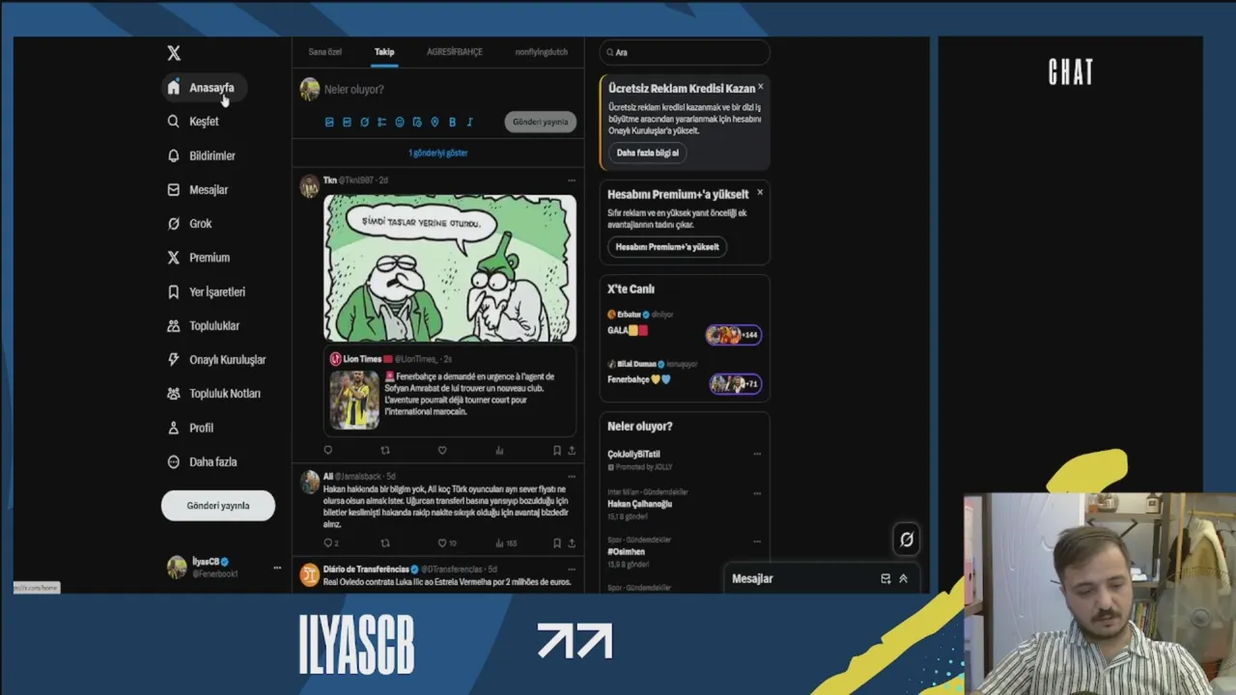Click share icon on Tkn's post
Screen dimensions: 1236x695
click(572, 450)
